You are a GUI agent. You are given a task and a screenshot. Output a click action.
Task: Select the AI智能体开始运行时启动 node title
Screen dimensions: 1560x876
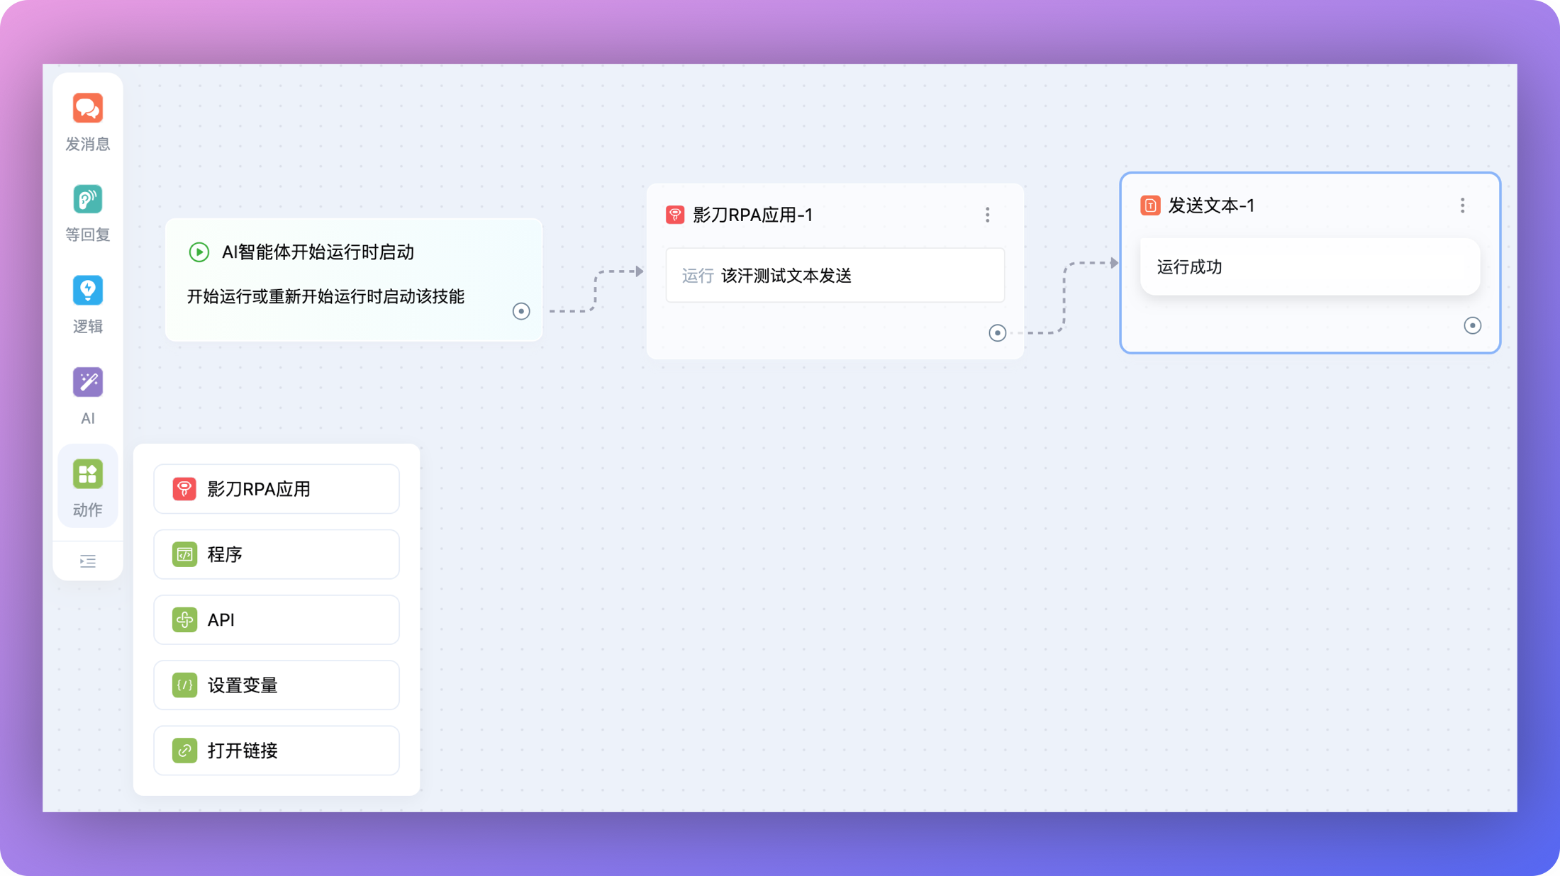click(318, 252)
